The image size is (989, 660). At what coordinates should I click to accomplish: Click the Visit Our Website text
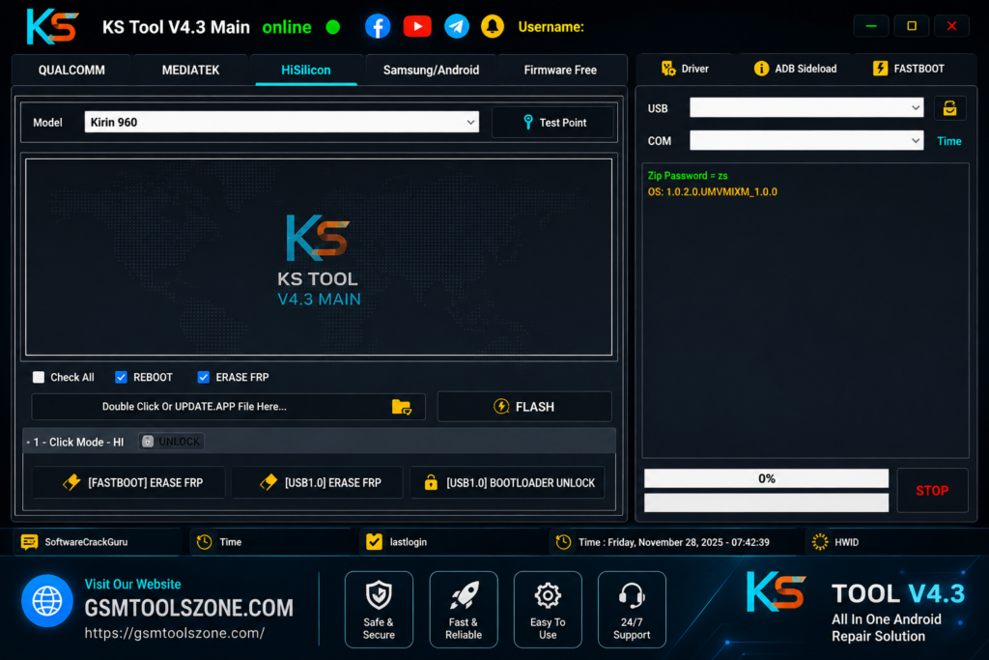tap(132, 585)
